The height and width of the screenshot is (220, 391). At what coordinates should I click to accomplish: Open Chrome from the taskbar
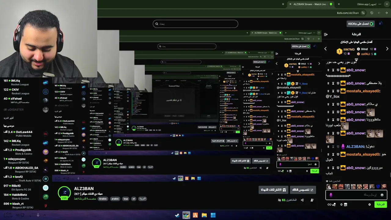pos(186,215)
